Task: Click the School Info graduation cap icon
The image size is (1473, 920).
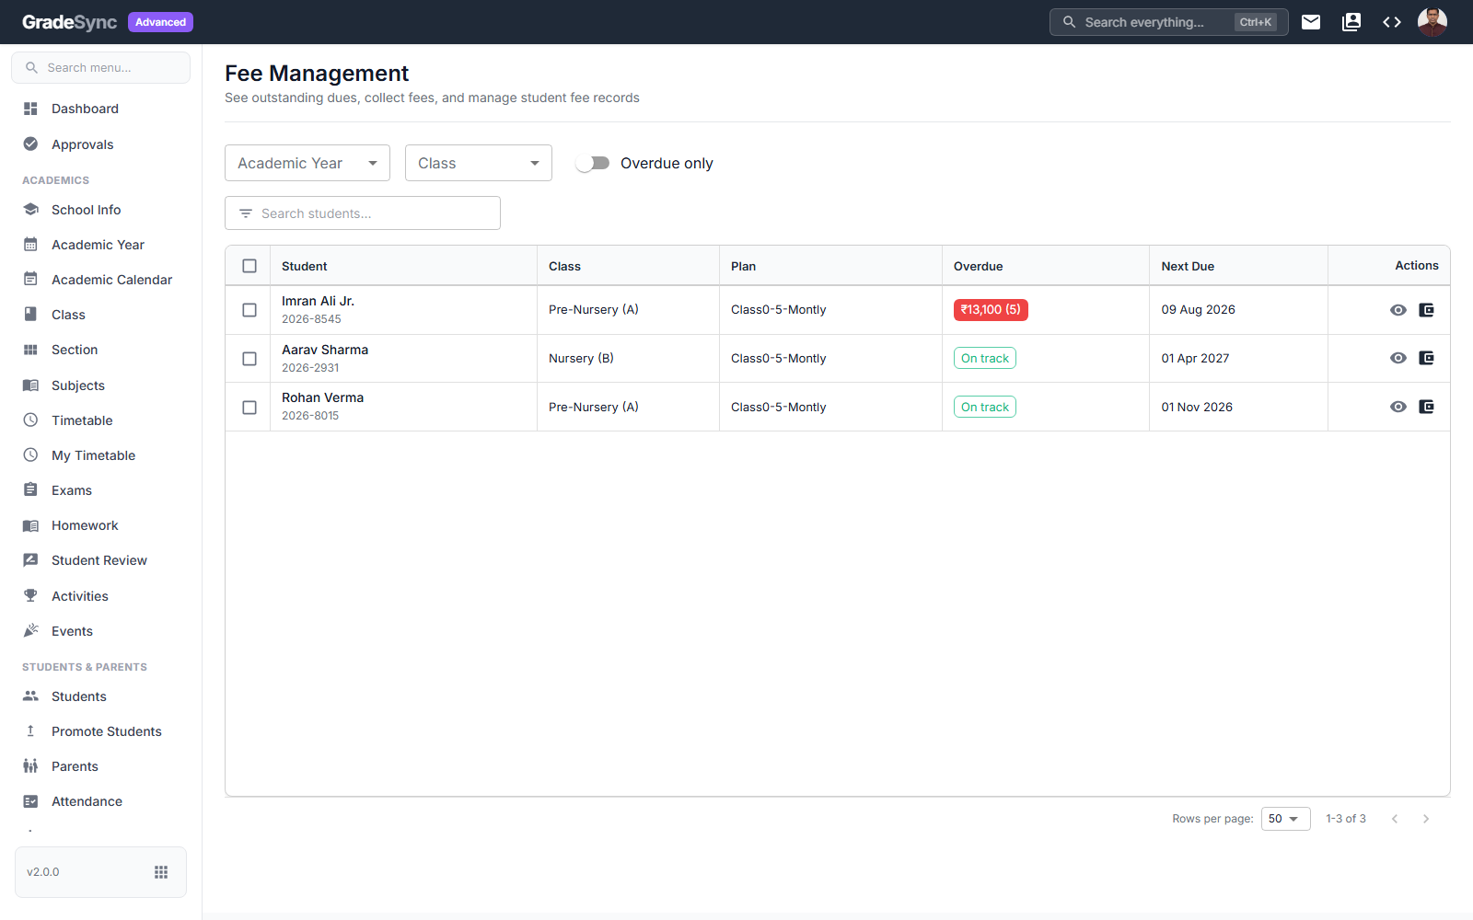Action: point(30,209)
